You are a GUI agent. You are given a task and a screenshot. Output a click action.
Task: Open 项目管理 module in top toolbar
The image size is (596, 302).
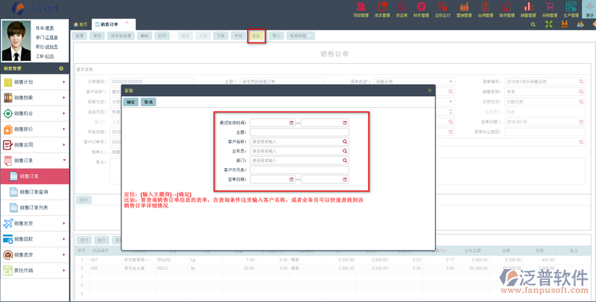point(361,10)
